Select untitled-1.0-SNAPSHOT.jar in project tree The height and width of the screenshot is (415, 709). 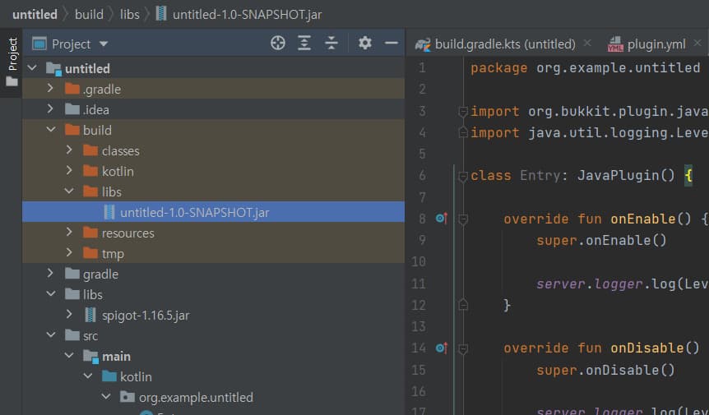[x=194, y=212]
